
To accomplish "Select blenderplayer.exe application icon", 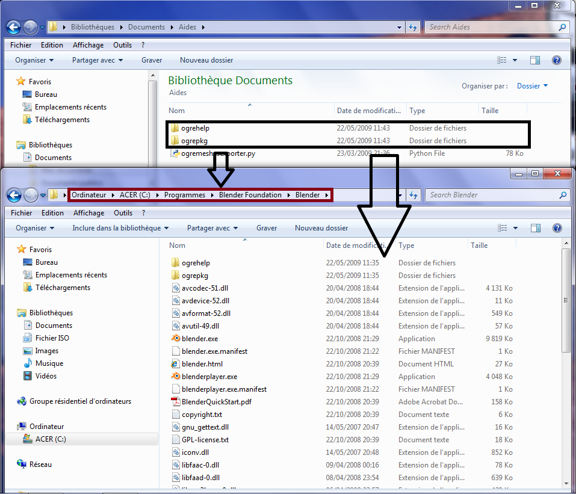I will (x=176, y=376).
